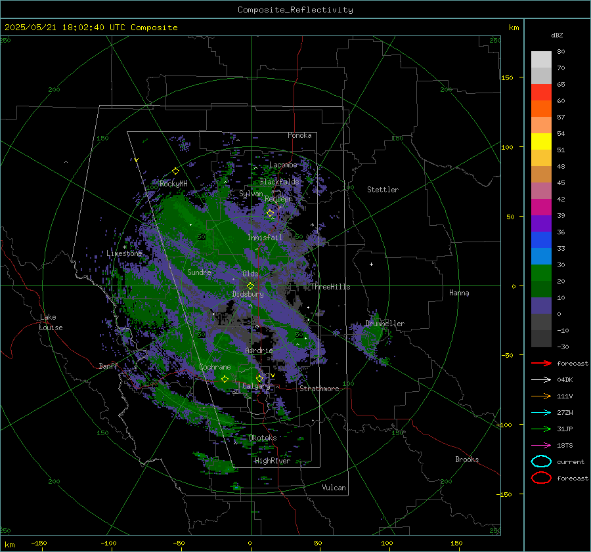
Task: Click the white asterisk marker above Limestone
Action: [124, 247]
